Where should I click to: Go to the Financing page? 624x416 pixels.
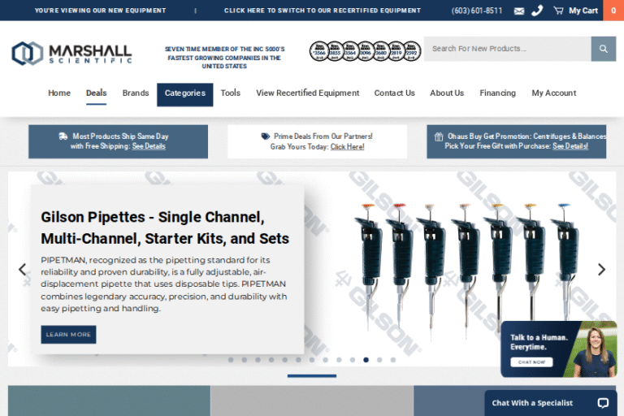click(497, 93)
